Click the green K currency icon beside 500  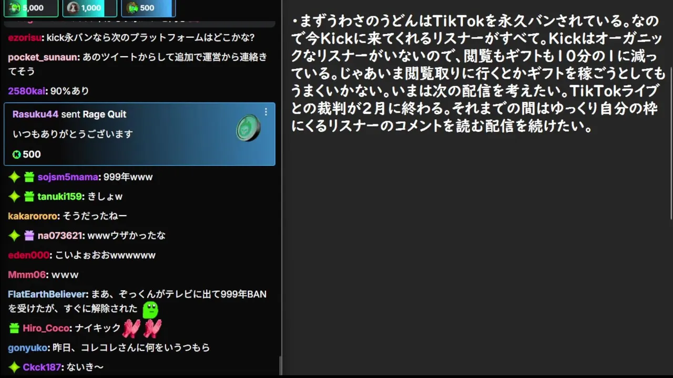coord(17,154)
